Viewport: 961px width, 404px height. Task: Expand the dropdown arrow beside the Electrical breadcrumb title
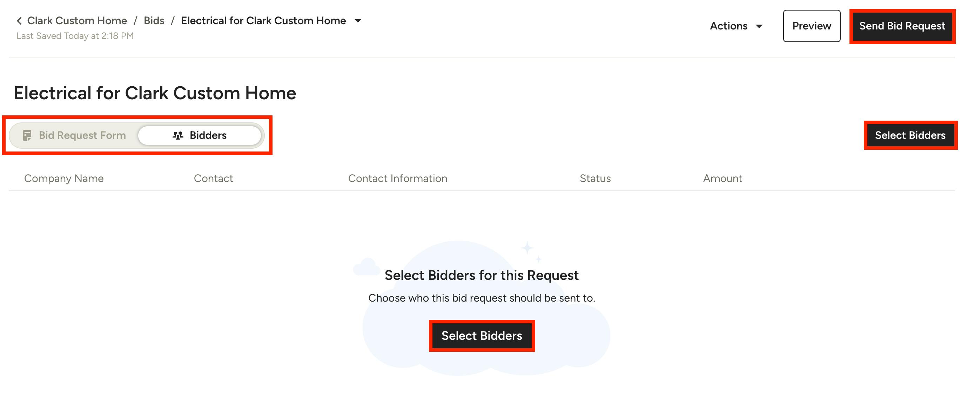point(358,21)
